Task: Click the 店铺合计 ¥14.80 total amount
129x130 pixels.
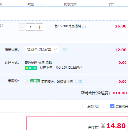Action: pos(120,93)
